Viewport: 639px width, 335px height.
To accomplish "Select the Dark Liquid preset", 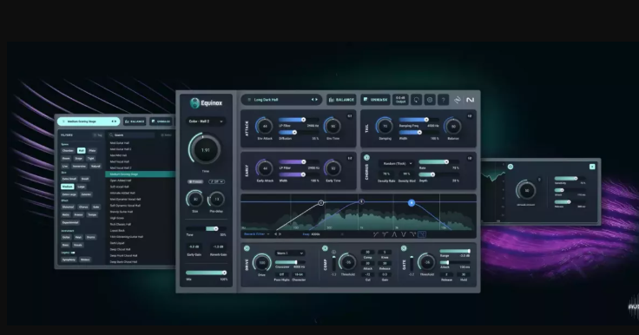I will 117,243.
